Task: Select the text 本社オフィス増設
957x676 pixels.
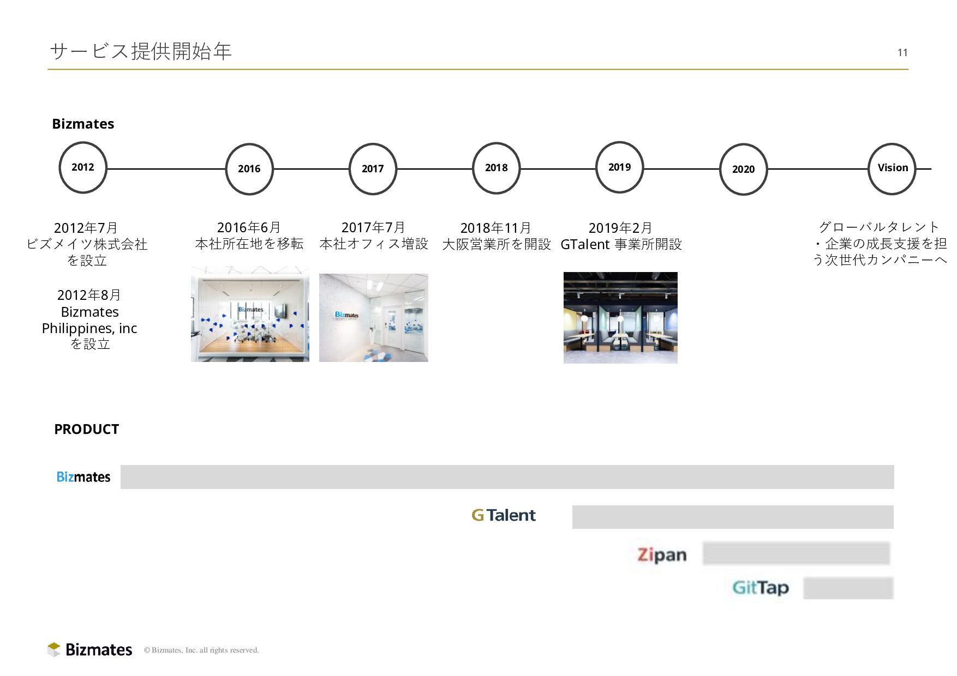Action: [374, 244]
